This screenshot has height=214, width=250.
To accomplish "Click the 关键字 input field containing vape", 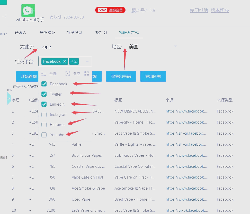I will tap(72, 47).
